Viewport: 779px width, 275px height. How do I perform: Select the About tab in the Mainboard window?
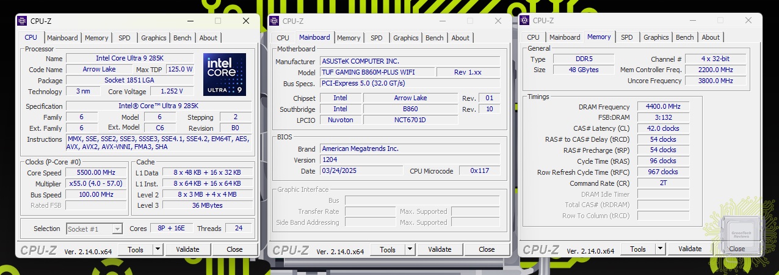click(x=460, y=38)
